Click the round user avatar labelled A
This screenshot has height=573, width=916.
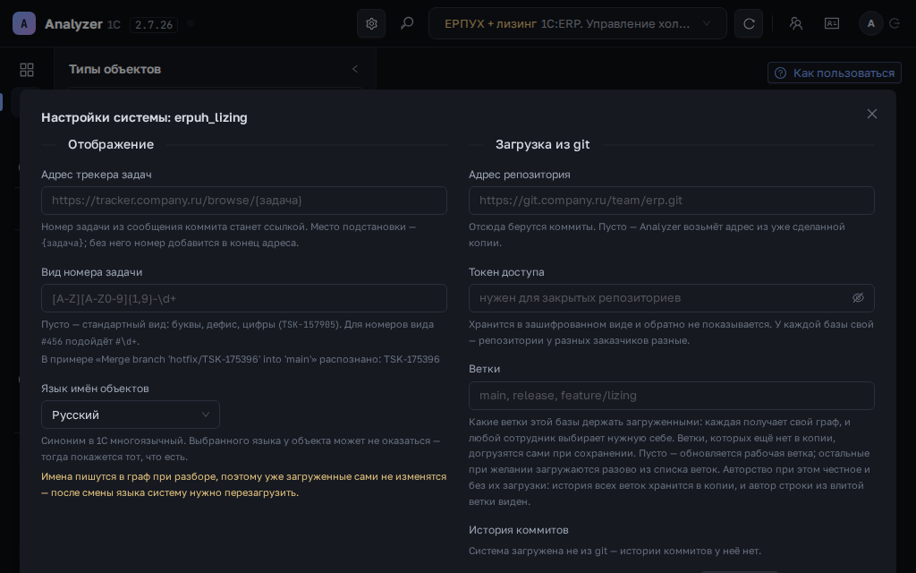click(x=871, y=23)
